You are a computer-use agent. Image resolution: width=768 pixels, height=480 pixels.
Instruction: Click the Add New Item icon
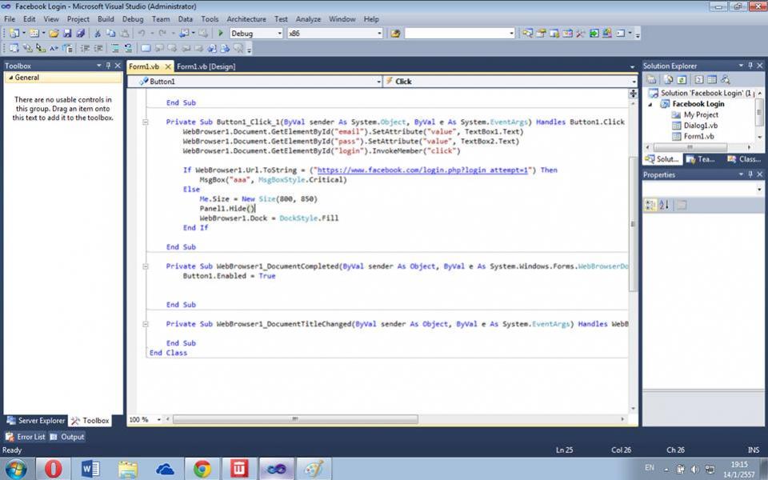(x=34, y=34)
